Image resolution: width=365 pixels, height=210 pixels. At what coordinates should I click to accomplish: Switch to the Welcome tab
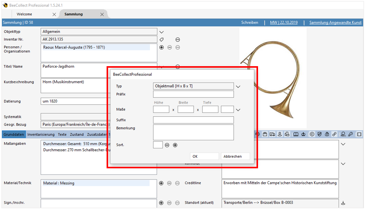click(25, 14)
